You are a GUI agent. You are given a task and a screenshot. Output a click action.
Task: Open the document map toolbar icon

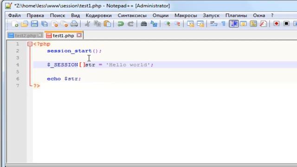(253, 24)
